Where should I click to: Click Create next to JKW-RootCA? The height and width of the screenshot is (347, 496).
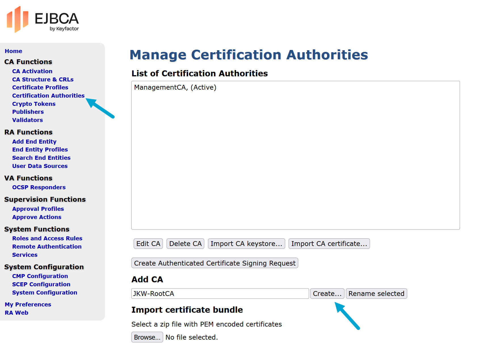tap(327, 294)
